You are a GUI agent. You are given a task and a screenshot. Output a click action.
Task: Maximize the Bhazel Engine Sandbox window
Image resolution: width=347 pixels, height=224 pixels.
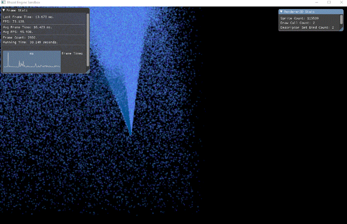point(329,3)
